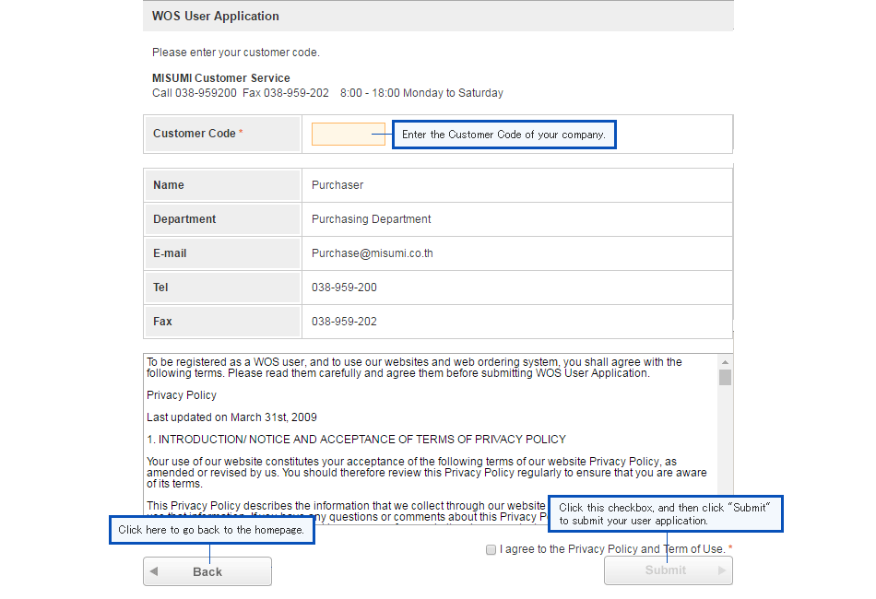Click the left arrow icon on Back
This screenshot has height=599, width=876.
pos(154,571)
